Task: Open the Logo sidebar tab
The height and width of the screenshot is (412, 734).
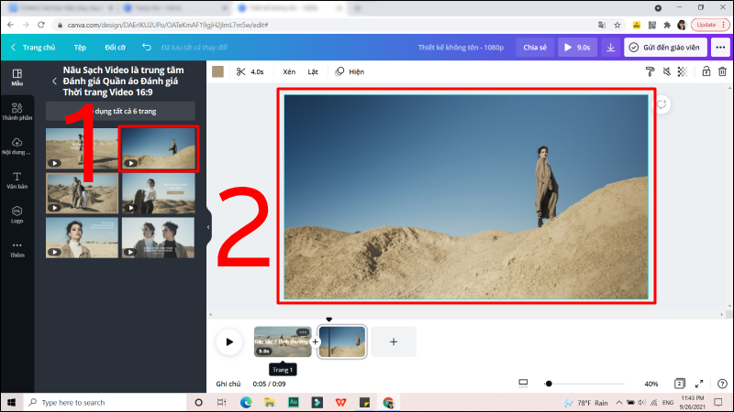Action: click(x=17, y=214)
